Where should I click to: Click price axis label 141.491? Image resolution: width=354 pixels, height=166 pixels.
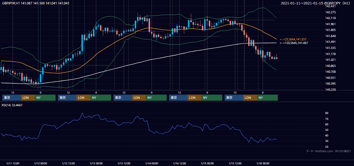(331, 42)
